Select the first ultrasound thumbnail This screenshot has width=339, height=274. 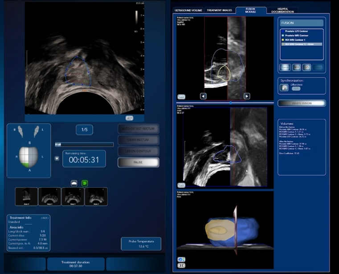[26, 197]
